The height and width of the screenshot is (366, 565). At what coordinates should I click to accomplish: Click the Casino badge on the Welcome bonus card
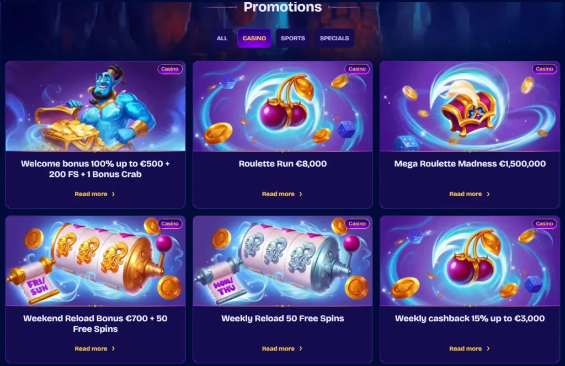[170, 69]
